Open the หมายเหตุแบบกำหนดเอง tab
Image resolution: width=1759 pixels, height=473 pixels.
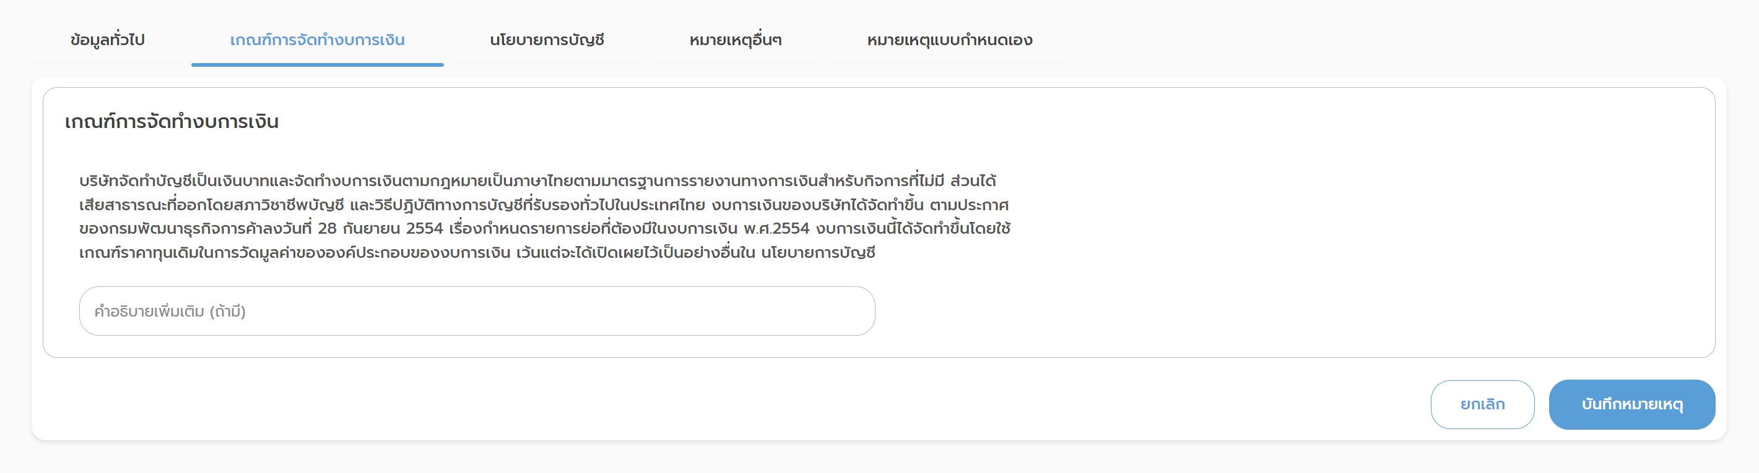click(949, 40)
